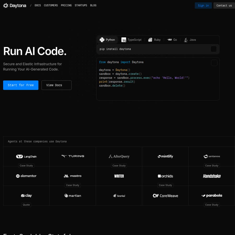Open the BLOG navigation link
Image resolution: width=235 pixels, height=235 pixels.
(x=93, y=5)
